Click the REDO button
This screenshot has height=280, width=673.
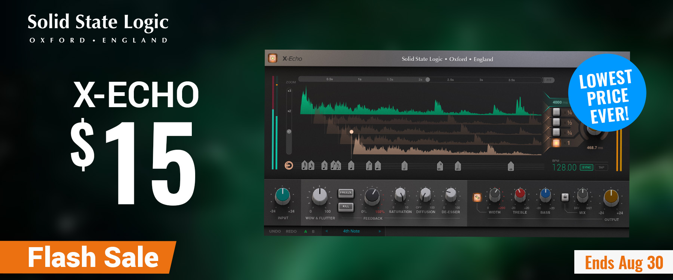pos(291,231)
